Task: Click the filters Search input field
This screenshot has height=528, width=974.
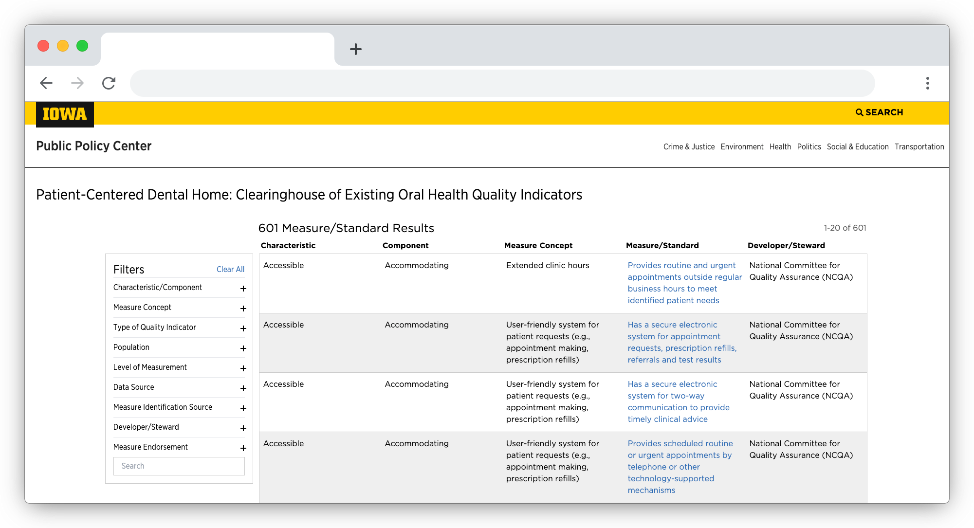Action: [179, 466]
